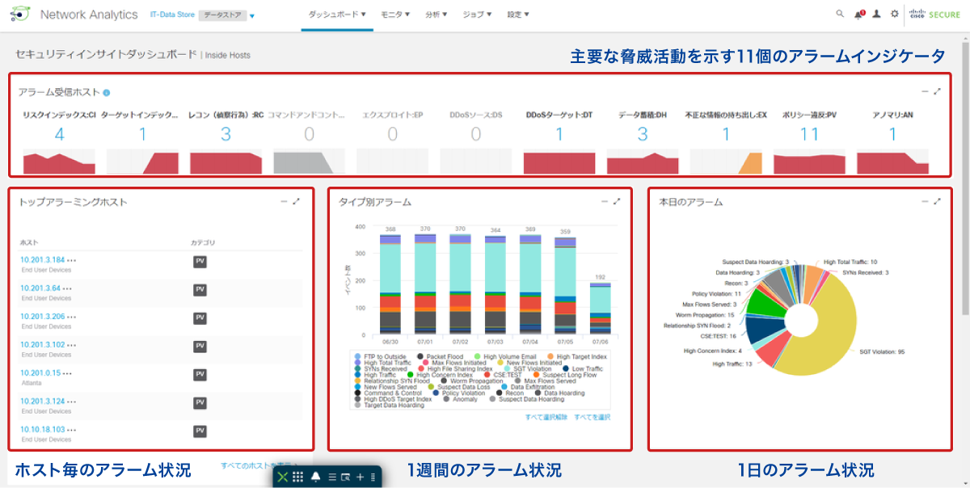Click the リスクインデックス:CI count of 4
This screenshot has height=488, width=970.
pyautogui.click(x=59, y=134)
